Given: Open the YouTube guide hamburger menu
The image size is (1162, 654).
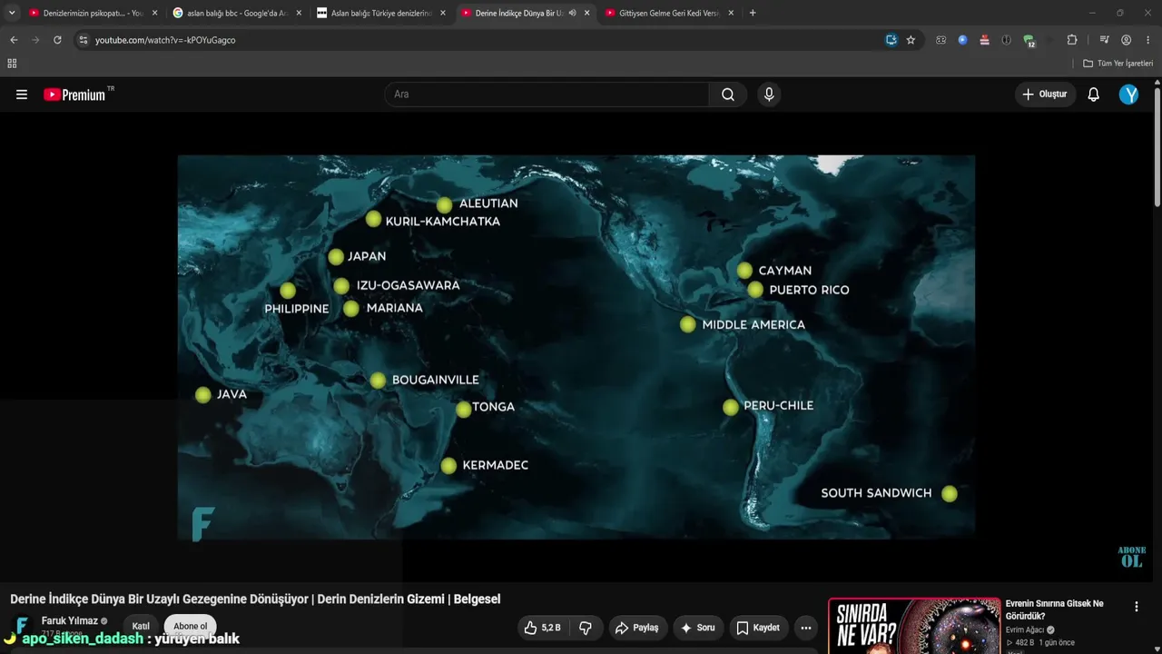Looking at the screenshot, I should 22,94.
